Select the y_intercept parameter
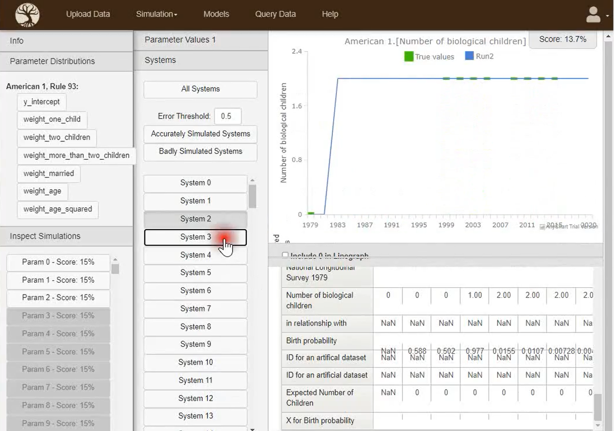The width and height of the screenshot is (614, 431). [x=42, y=102]
